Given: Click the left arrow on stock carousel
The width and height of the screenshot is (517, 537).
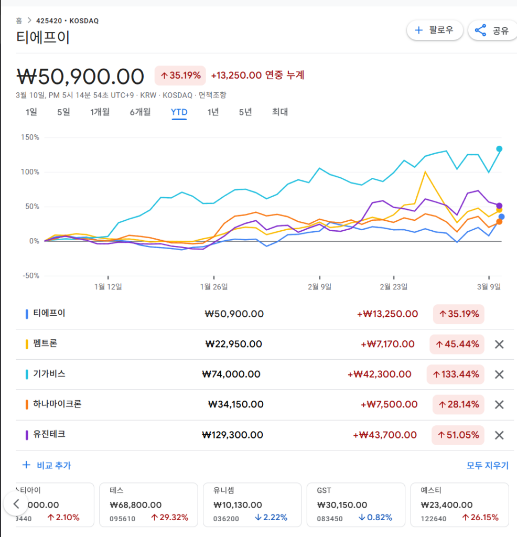Looking at the screenshot, I should click(x=16, y=504).
